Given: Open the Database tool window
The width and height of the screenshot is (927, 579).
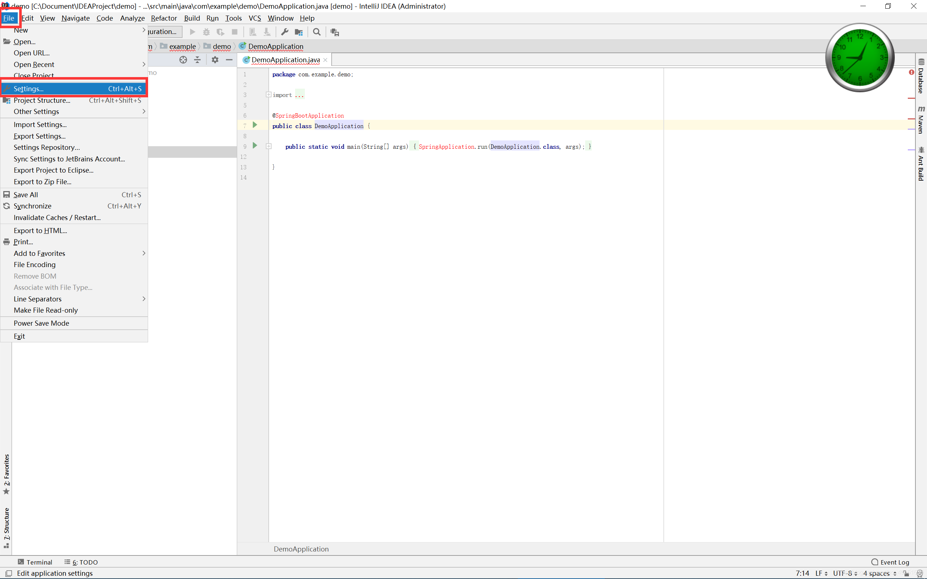Looking at the screenshot, I should point(921,76).
